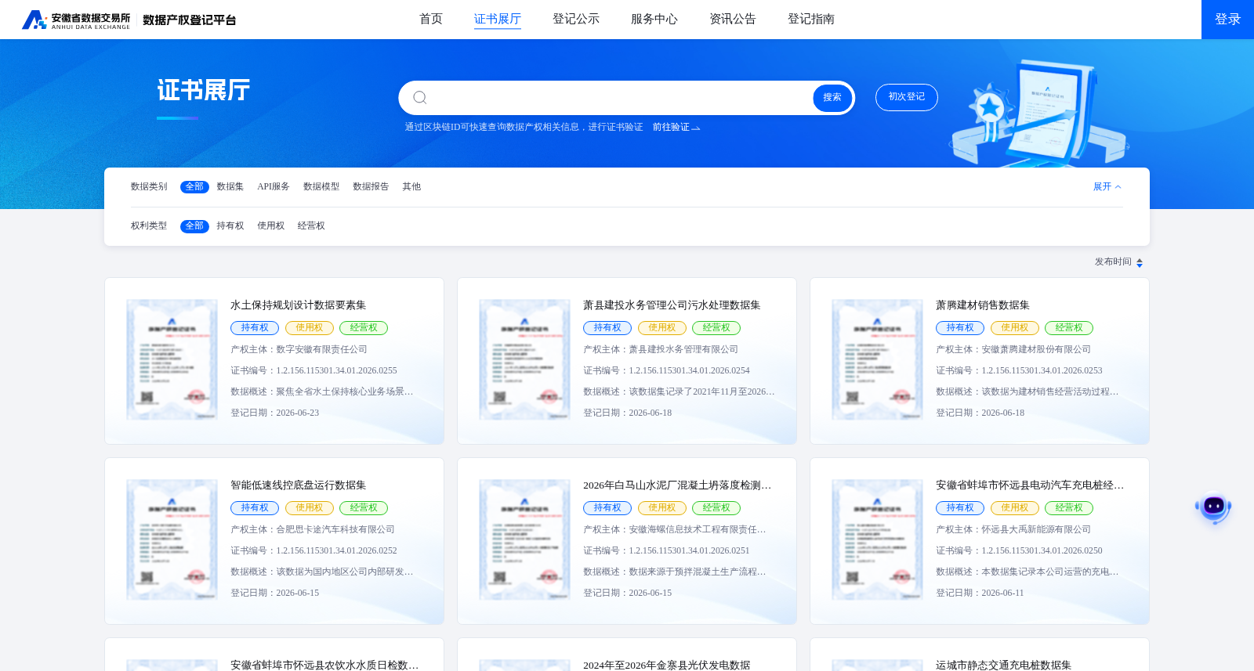Open 登记公示 navigation tab

coord(576,19)
